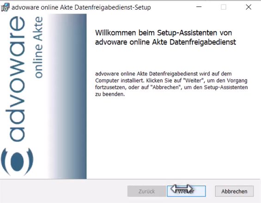The image size is (261, 203).
Task: Click the advoware eye logo graphic
Action: coord(17,162)
